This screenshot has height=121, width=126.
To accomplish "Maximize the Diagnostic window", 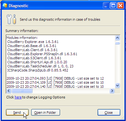I will pyautogui.click(x=113, y=5).
